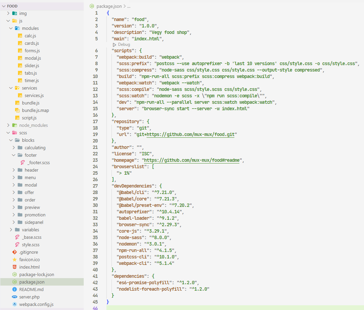
Task: Click the modal.js JavaScript icon
Action: (20, 58)
